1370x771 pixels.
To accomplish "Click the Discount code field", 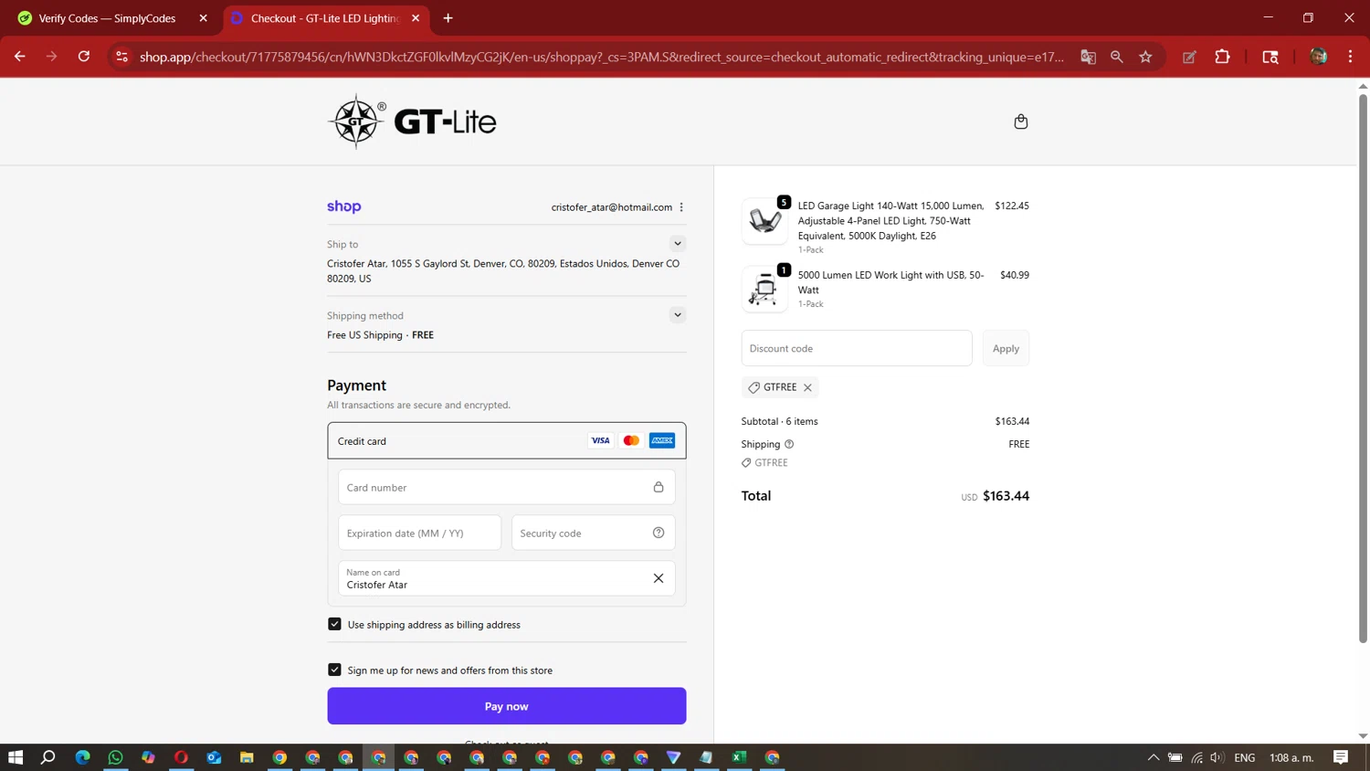I will [x=857, y=348].
